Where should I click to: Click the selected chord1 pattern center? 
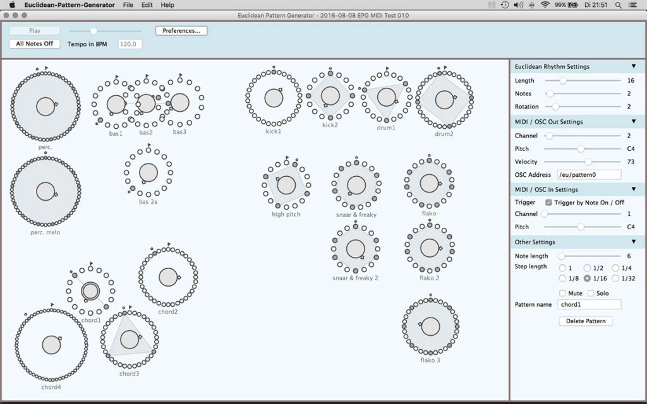tap(90, 291)
